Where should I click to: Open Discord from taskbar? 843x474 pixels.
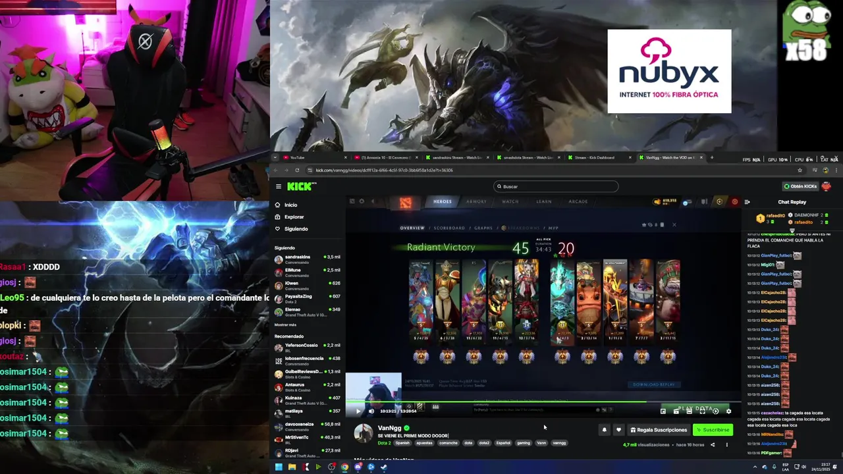(x=358, y=467)
